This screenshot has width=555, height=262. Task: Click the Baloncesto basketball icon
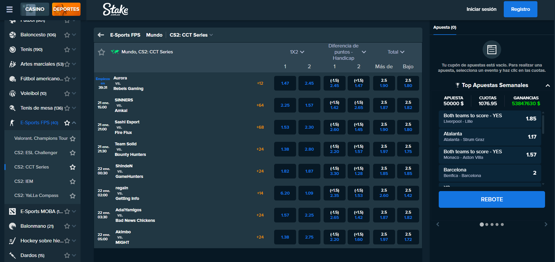click(x=13, y=35)
